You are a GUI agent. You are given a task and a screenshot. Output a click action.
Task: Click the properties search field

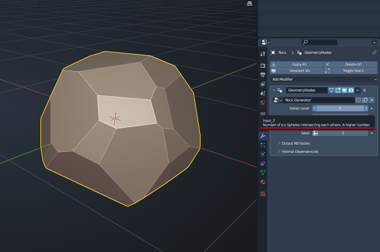pos(319,42)
